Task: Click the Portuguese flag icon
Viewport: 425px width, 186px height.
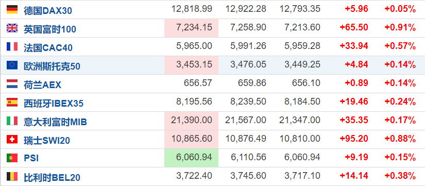Action: [x=12, y=158]
